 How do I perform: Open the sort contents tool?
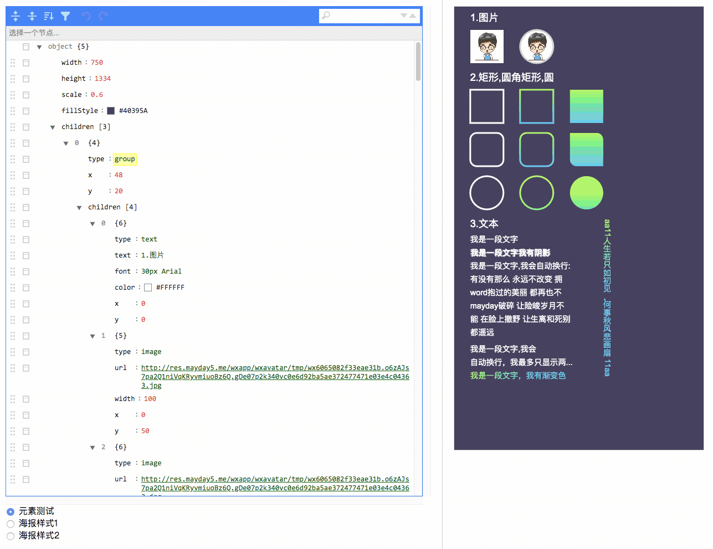49,16
